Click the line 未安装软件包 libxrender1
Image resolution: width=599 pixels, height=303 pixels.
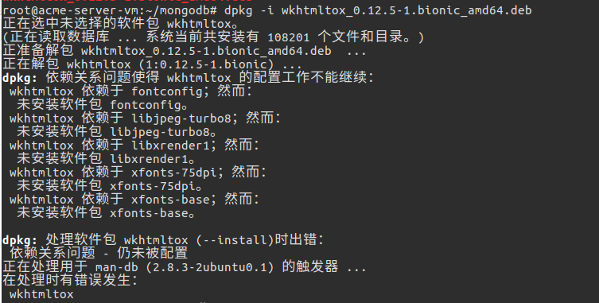[106, 159]
